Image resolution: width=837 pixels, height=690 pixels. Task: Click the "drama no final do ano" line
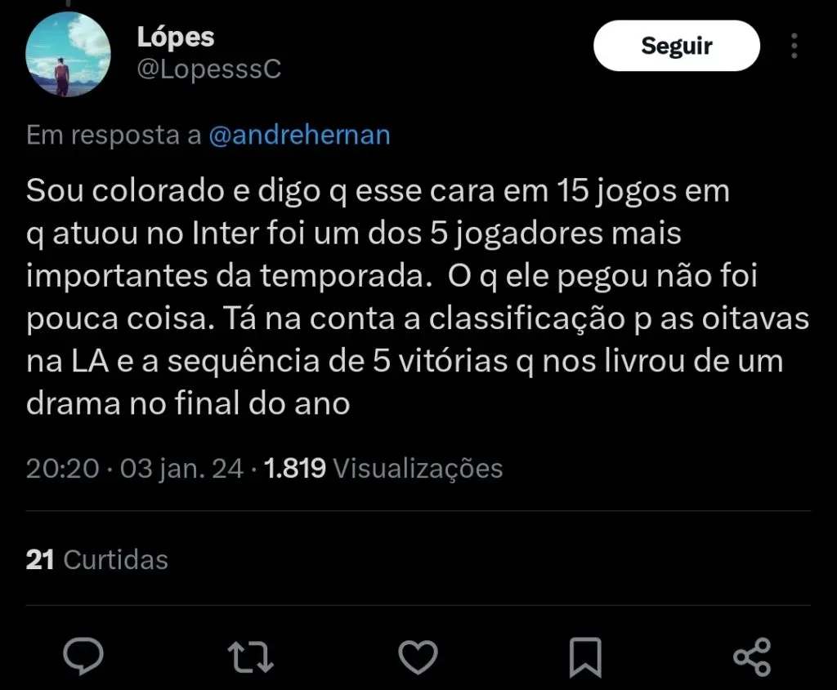coord(189,403)
